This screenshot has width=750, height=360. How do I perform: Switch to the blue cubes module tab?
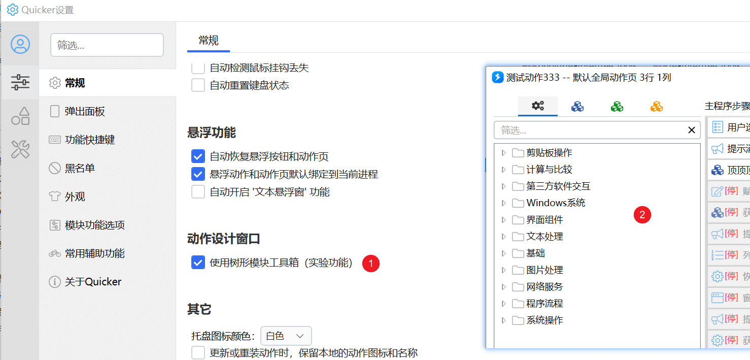[577, 106]
